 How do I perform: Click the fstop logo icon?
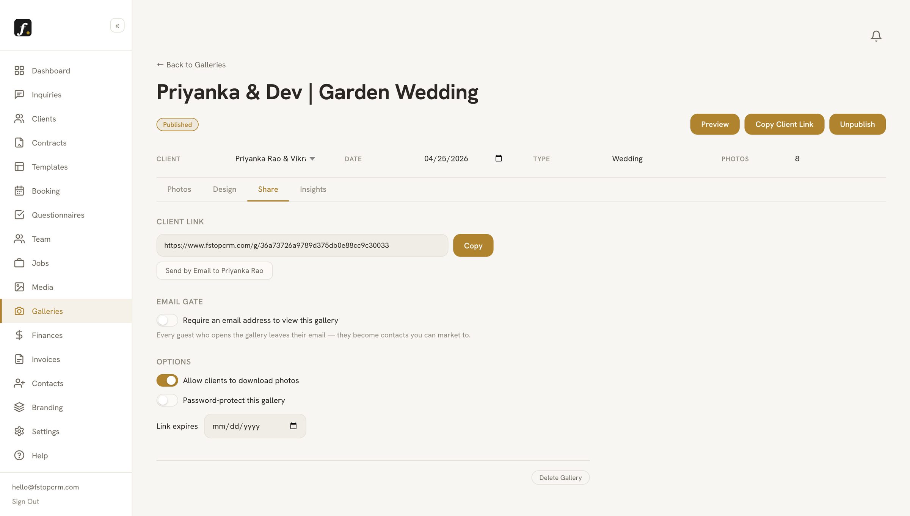tap(23, 28)
